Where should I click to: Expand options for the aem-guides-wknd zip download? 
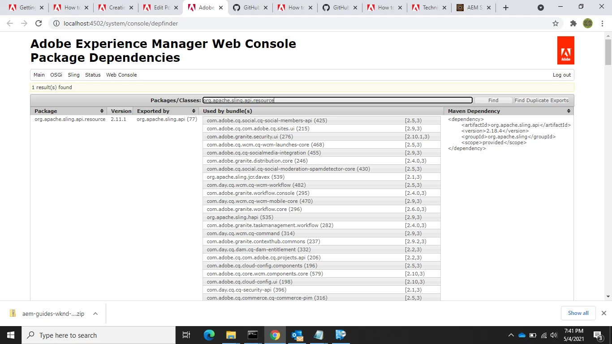click(95, 314)
